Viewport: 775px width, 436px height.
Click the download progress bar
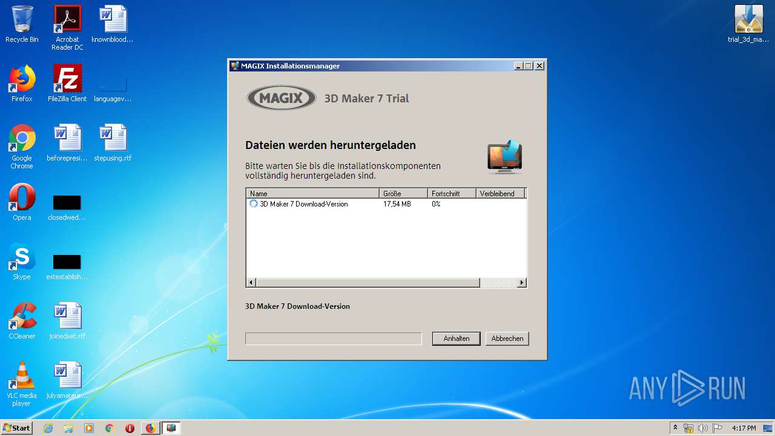(333, 339)
